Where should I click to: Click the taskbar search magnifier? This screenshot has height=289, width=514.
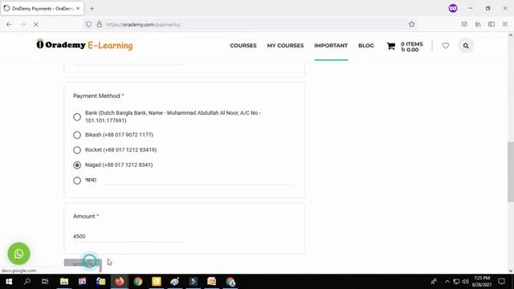tap(27, 282)
